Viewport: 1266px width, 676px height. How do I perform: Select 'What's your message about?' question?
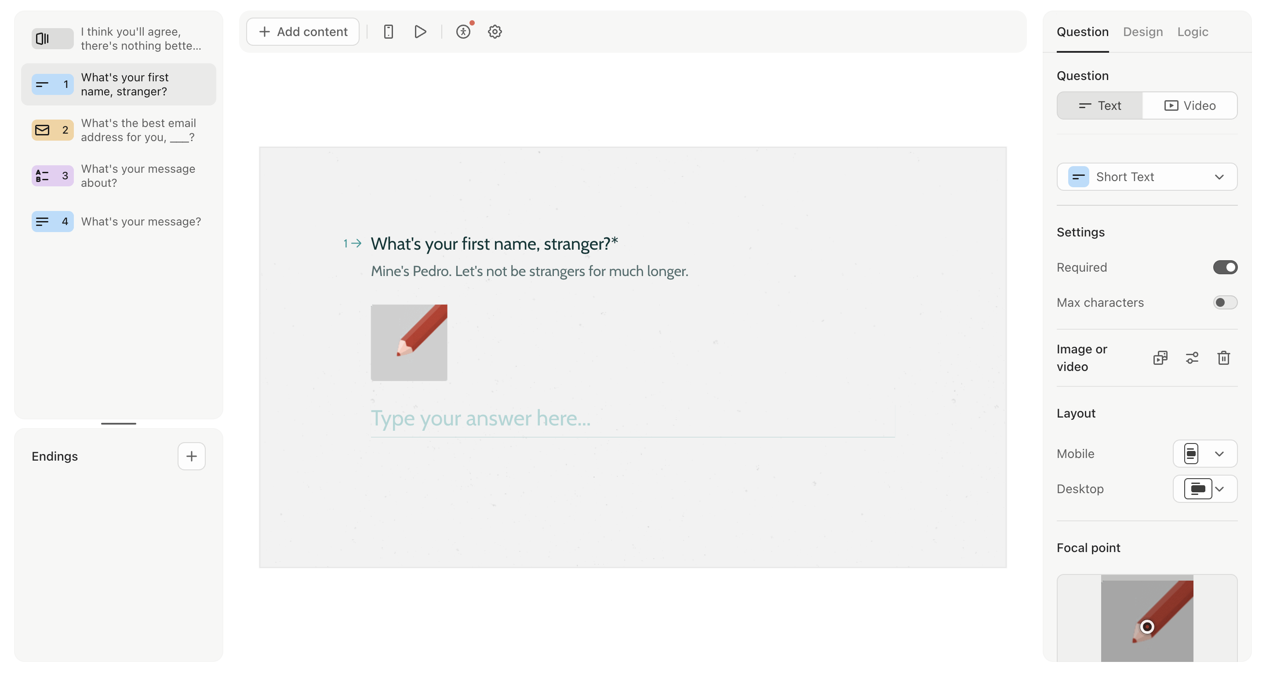pyautogui.click(x=118, y=175)
